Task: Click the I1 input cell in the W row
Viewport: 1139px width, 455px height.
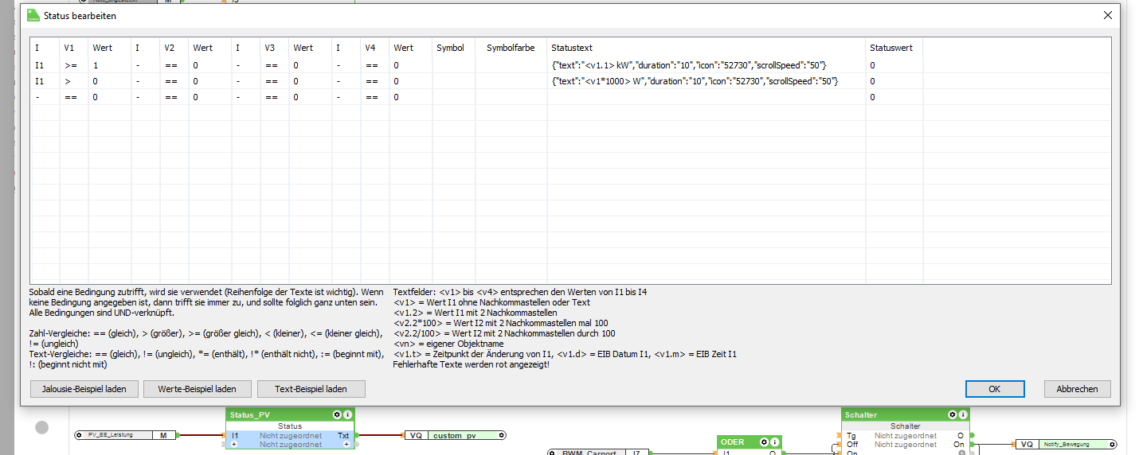Action: [45, 81]
